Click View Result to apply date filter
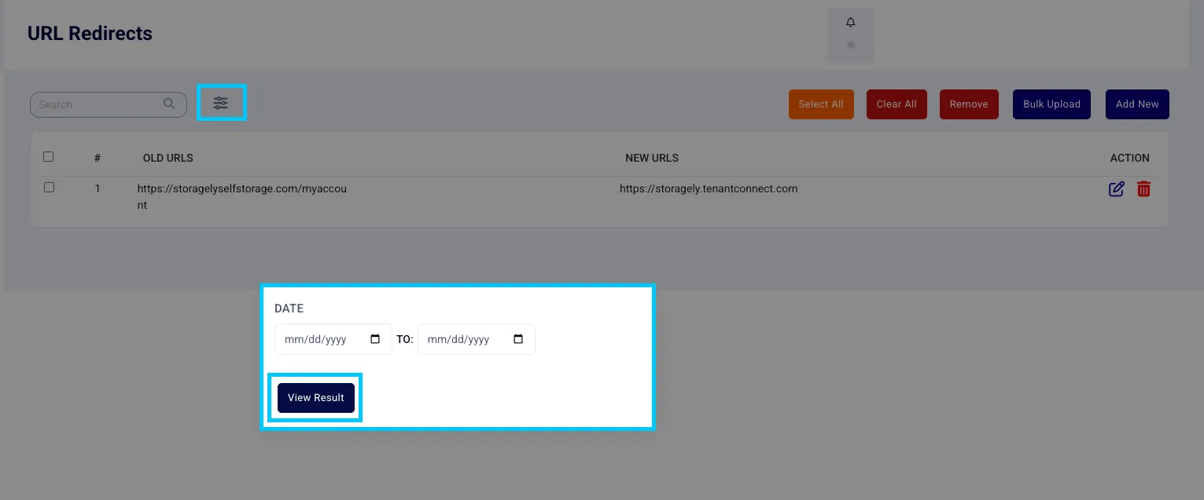This screenshot has width=1204, height=500. (x=316, y=398)
